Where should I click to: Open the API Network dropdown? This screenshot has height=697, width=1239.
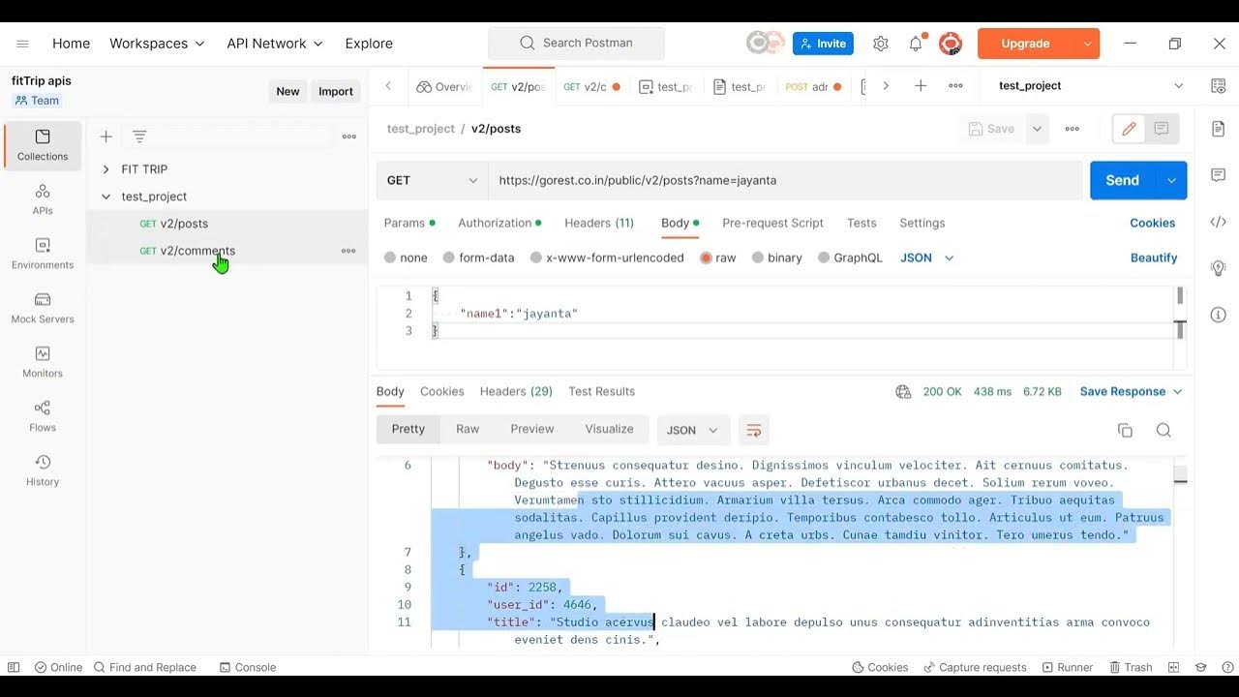(275, 44)
